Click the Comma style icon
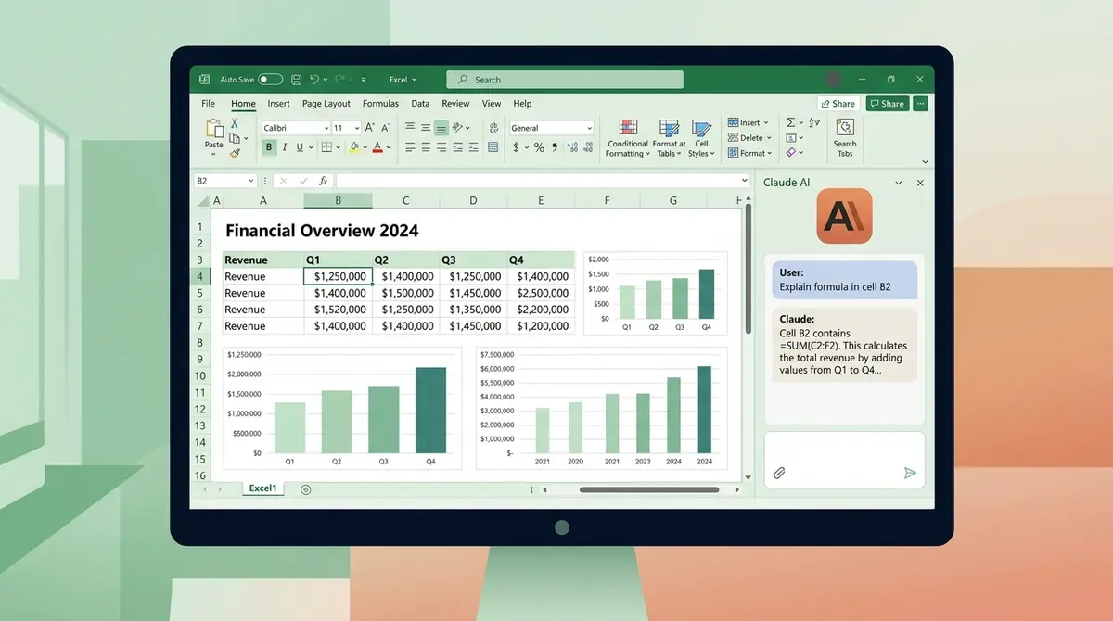 click(x=555, y=146)
